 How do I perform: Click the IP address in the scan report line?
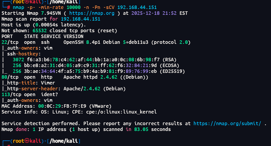click(81, 19)
